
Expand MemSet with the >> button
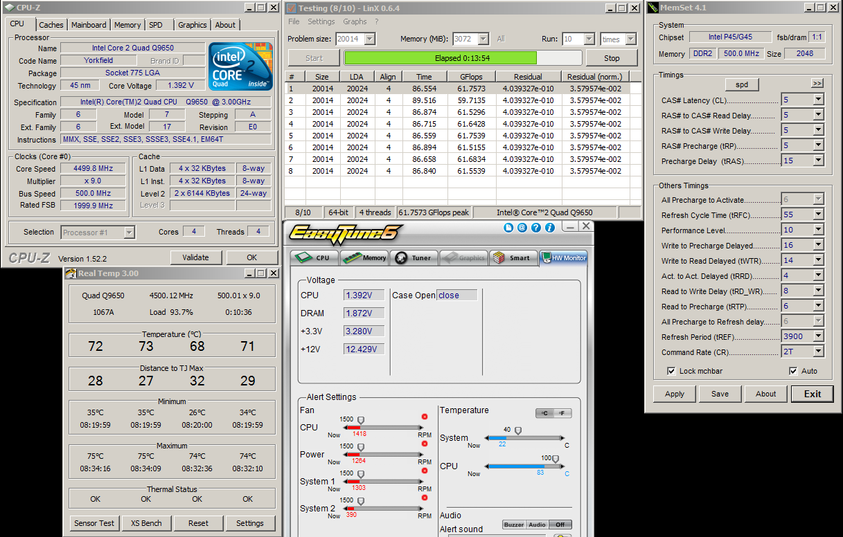(817, 83)
